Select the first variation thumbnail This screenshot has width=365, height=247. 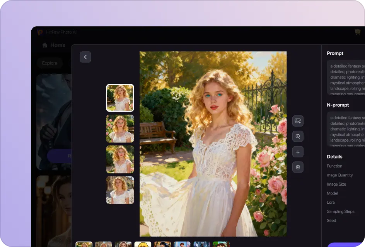120,98
